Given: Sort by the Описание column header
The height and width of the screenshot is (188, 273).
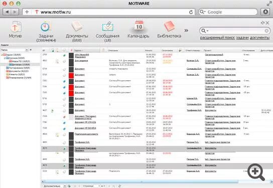Looking at the screenshot, I should (125, 50).
